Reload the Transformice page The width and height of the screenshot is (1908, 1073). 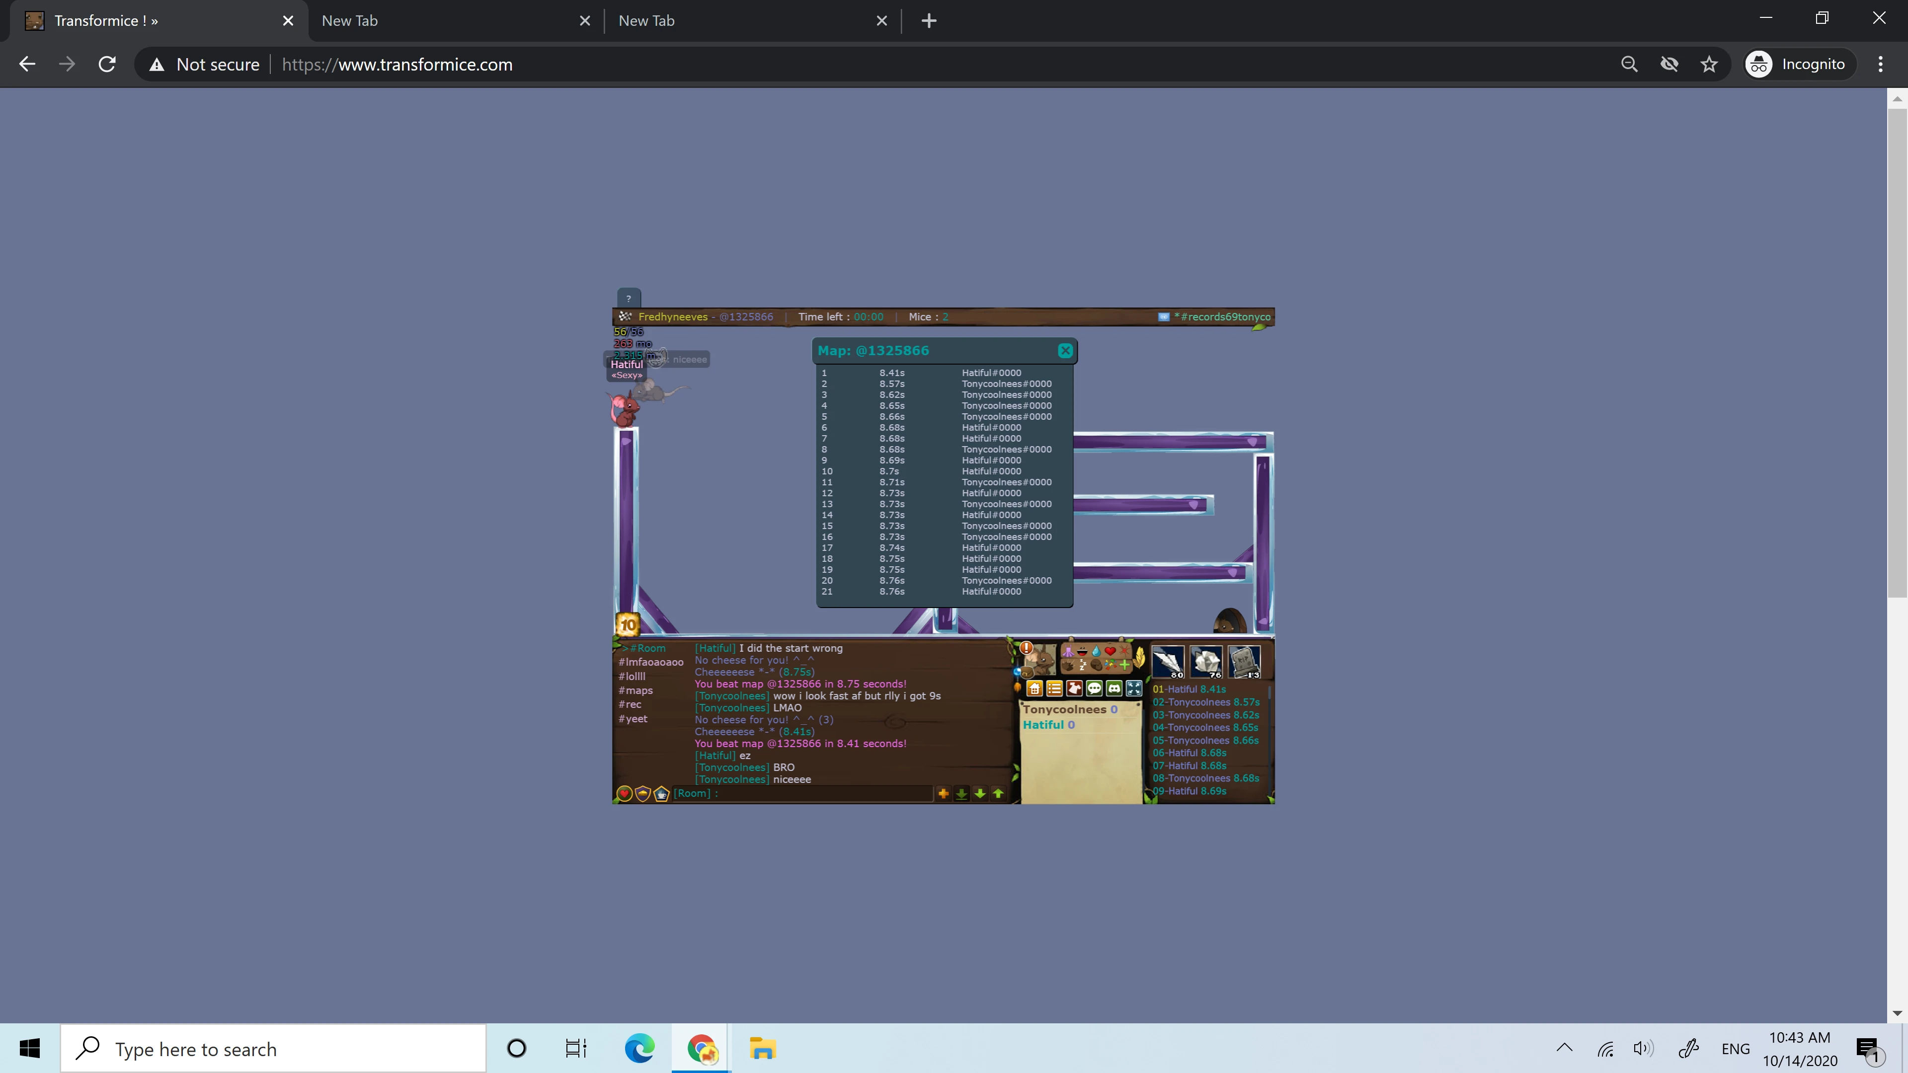coord(107,65)
